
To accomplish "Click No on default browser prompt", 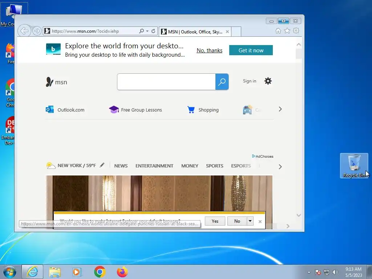I will tap(237, 221).
